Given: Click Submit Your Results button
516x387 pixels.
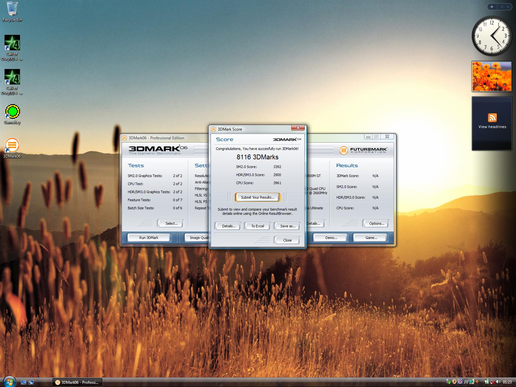Looking at the screenshot, I should click(x=257, y=197).
